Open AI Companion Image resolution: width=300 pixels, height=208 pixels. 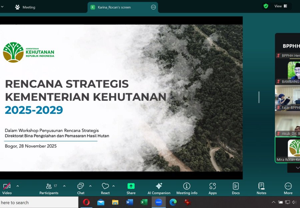159,188
